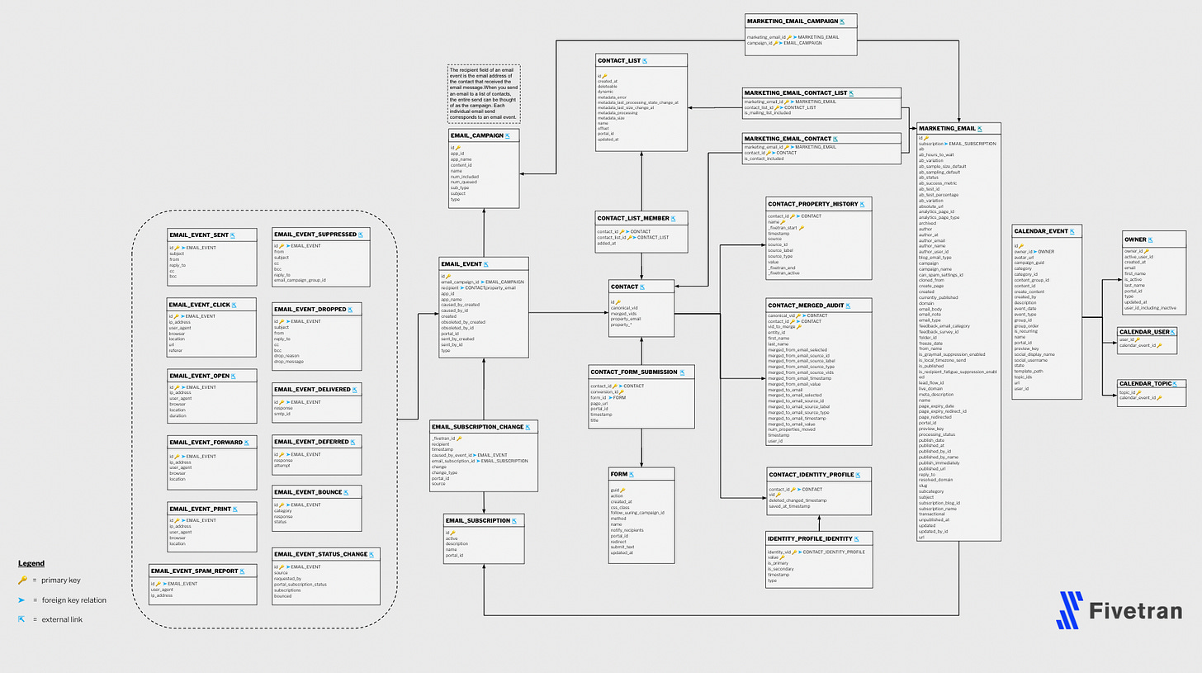Open the EMAIL_CAMPAIGN external link icon
This screenshot has width=1202, height=673.
tap(508, 135)
